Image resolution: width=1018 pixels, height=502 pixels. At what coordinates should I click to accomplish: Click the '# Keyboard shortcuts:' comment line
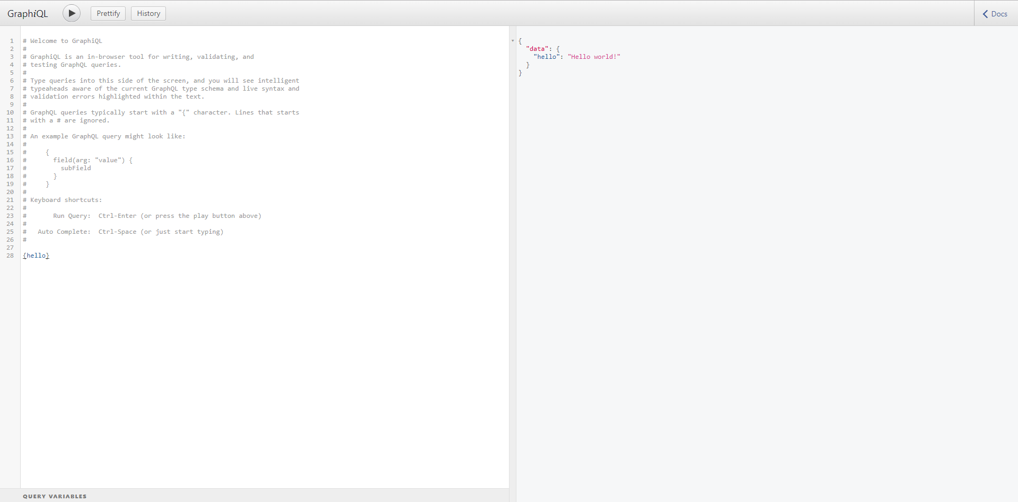tap(63, 200)
